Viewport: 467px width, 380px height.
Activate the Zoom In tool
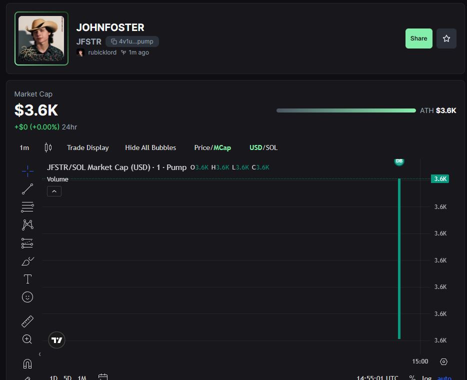click(x=27, y=339)
